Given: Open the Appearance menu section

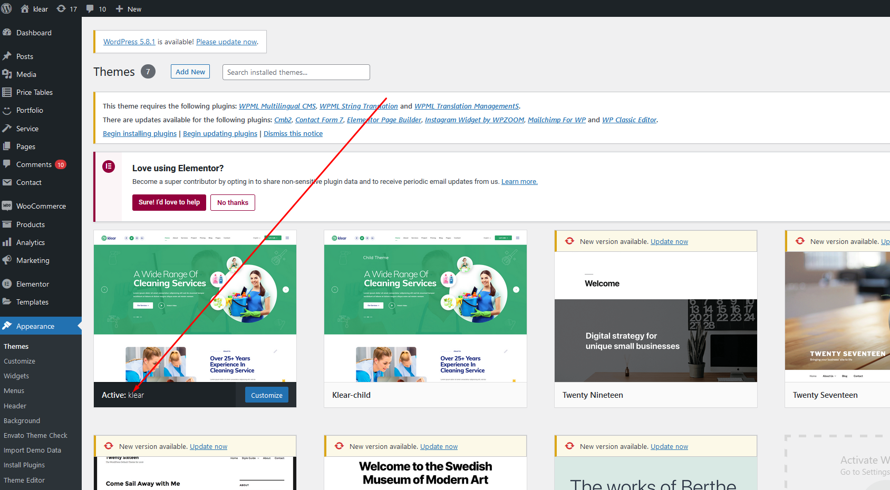Looking at the screenshot, I should pos(35,326).
